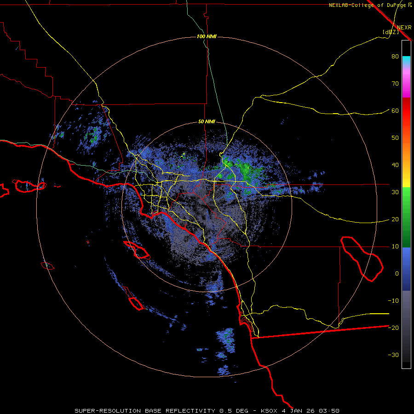Click the -30 value on dBZ scale

click(393, 355)
